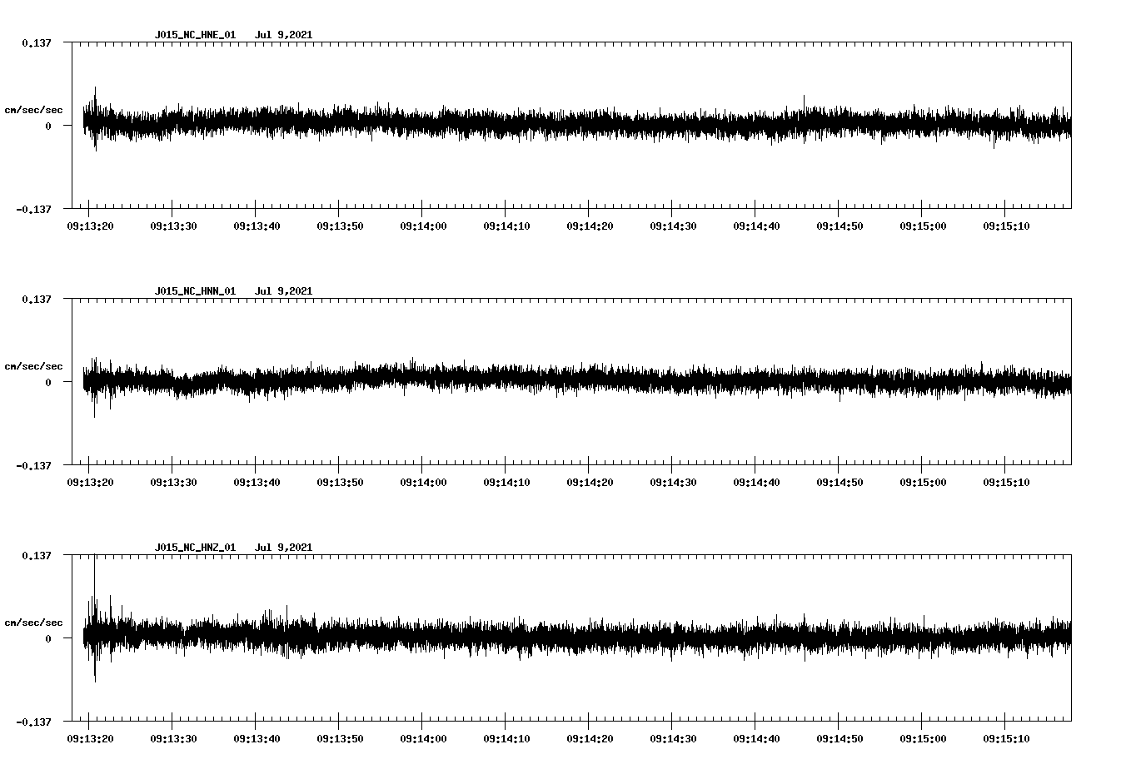Select the -0.137 lower amplitude value on middle plot
The image size is (1131, 769).
(x=32, y=467)
